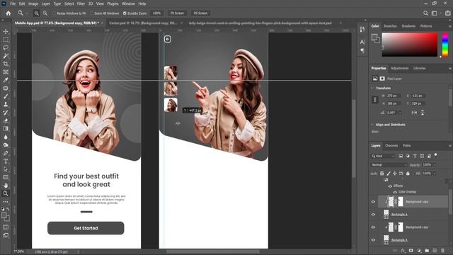Open the search icon at top right
453x255 pixels.
(x=425, y=13)
